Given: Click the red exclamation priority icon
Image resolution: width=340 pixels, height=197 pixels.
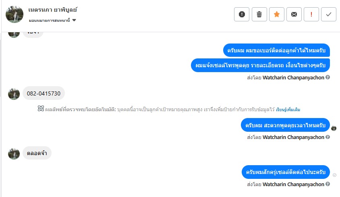Looking at the screenshot, I should click(311, 15).
